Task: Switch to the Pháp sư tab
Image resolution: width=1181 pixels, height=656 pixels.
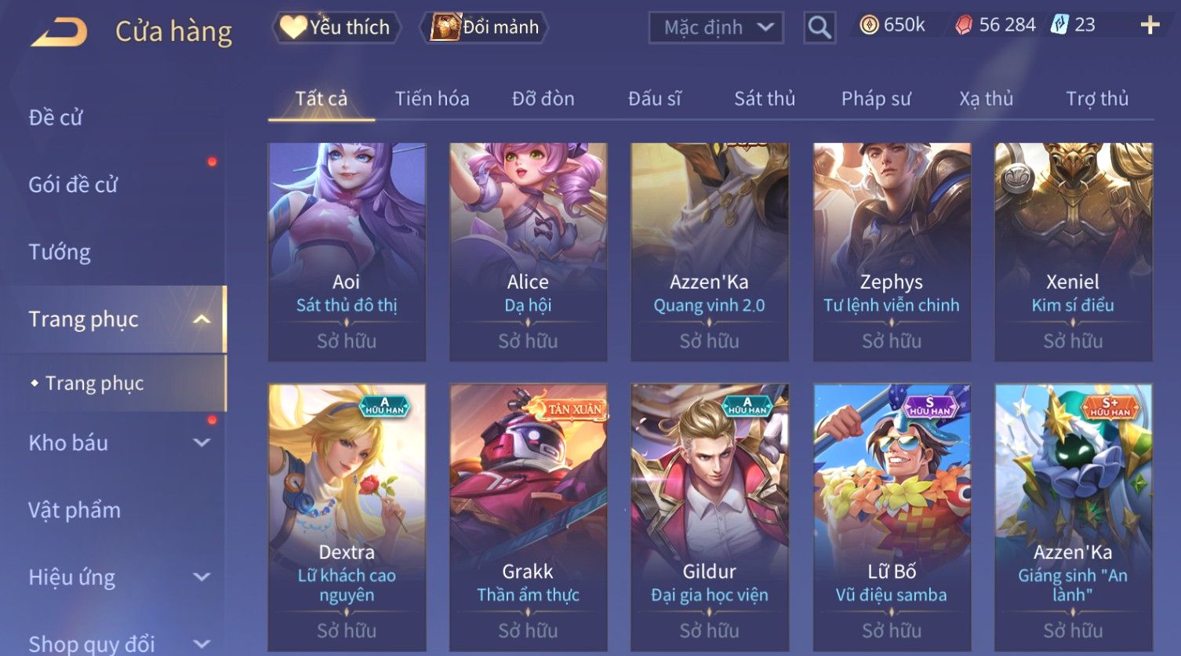Action: click(x=876, y=99)
